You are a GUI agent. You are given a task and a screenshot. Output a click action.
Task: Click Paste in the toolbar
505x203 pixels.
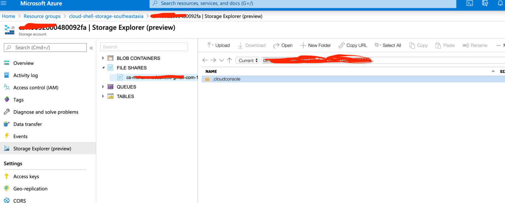pyautogui.click(x=445, y=45)
